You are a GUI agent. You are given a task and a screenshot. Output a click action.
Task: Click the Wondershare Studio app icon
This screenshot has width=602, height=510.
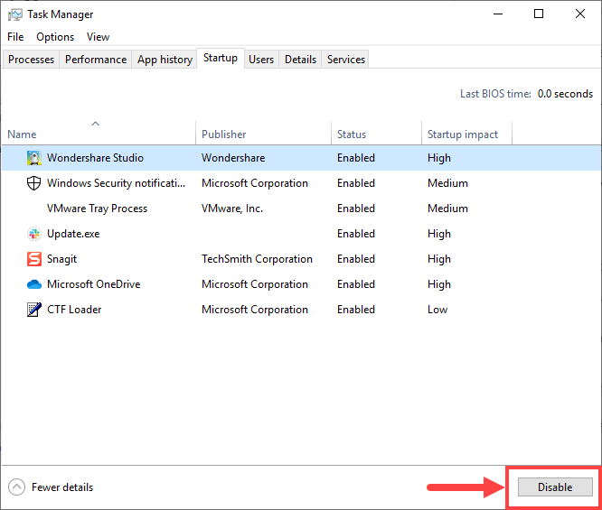point(34,158)
